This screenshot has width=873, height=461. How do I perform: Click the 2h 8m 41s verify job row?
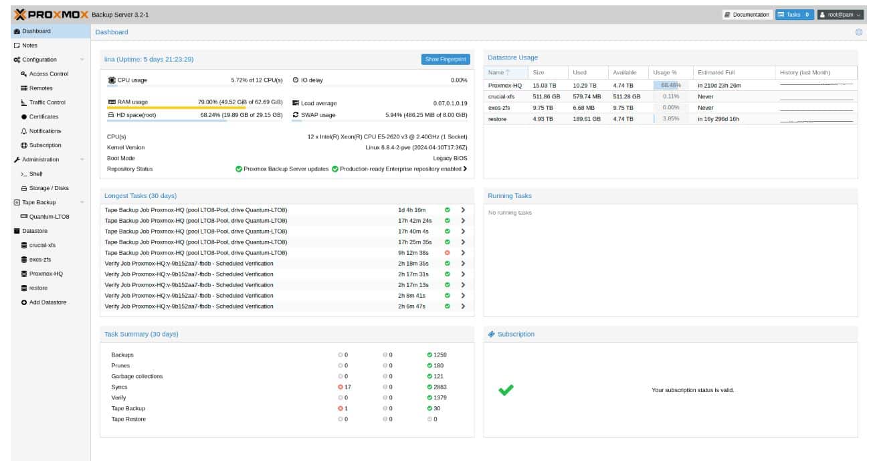tap(286, 296)
